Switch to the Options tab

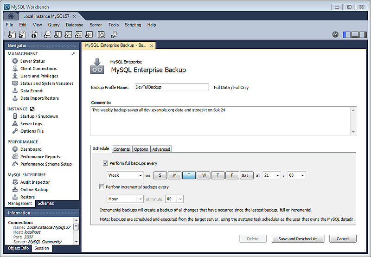click(141, 149)
